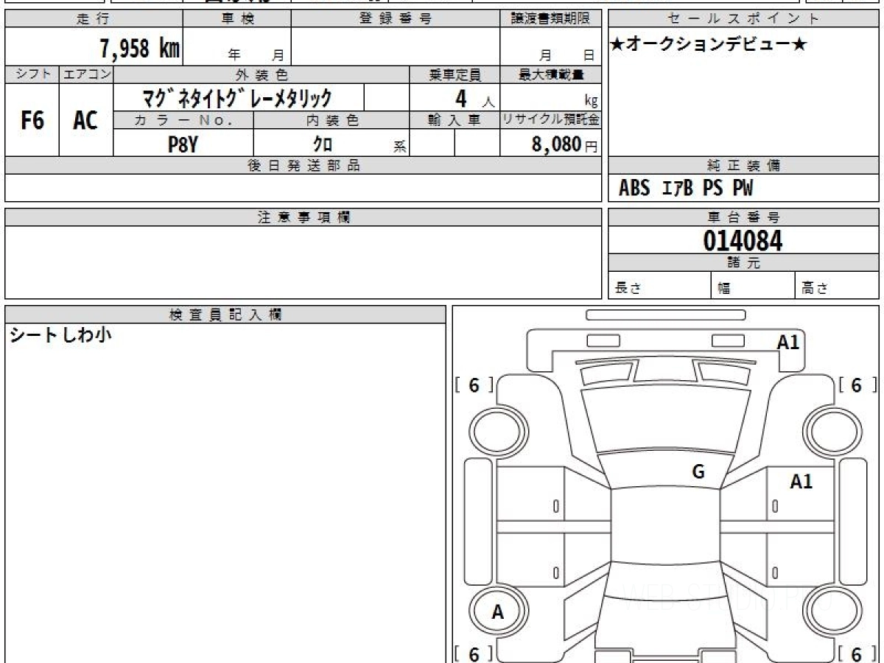The height and width of the screenshot is (663, 884).
Task: Select the 幅 dimension label
Action: (x=724, y=289)
